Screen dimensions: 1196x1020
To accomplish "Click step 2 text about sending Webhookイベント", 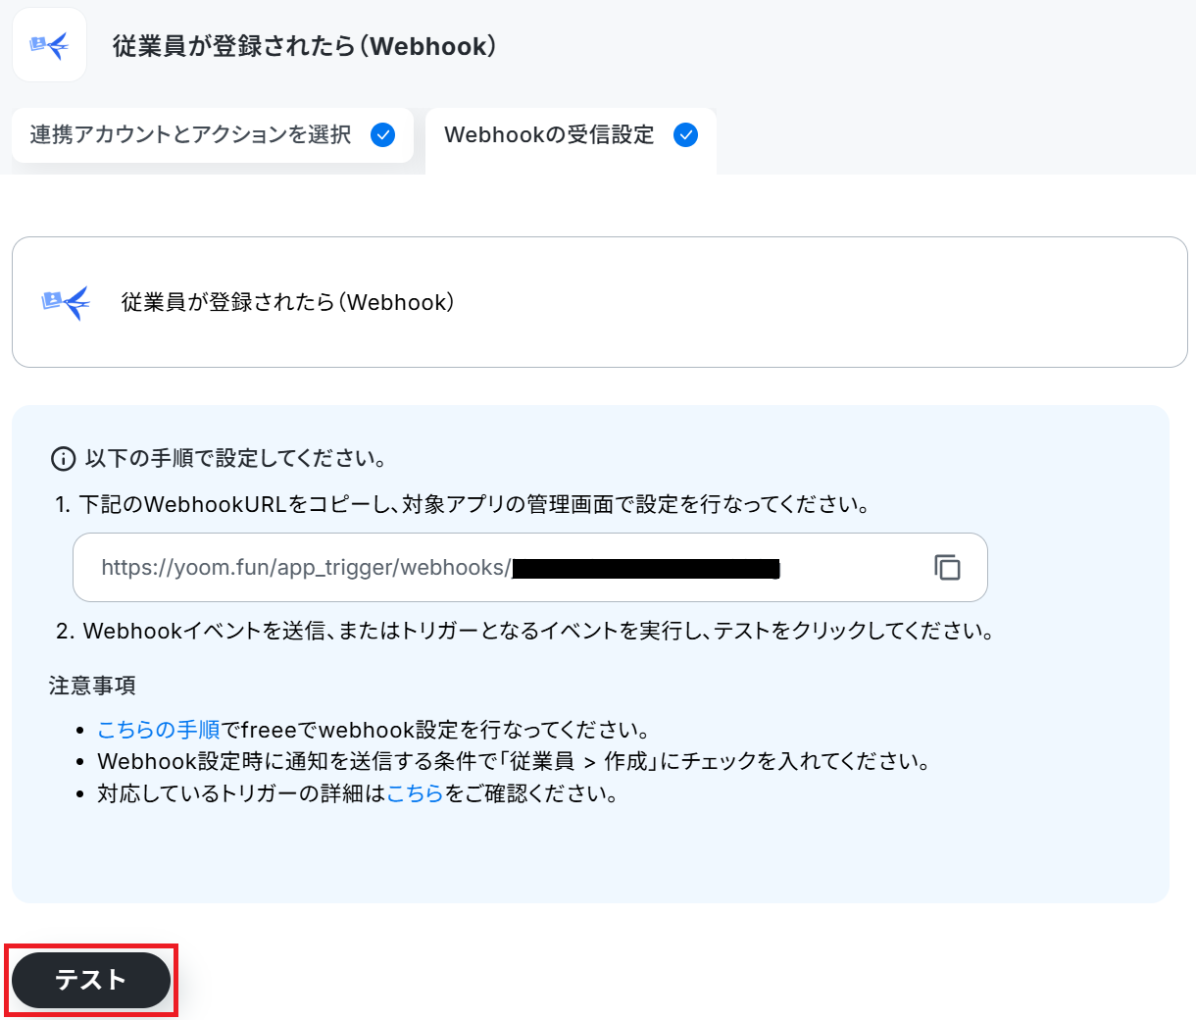I will (525, 631).
